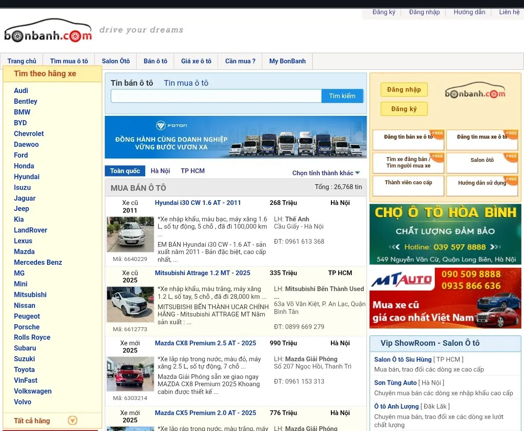524x431 pixels.
Task: Open 'Mazda CX5 Premium 2.0 AT - 2025' listing
Action: point(205,413)
